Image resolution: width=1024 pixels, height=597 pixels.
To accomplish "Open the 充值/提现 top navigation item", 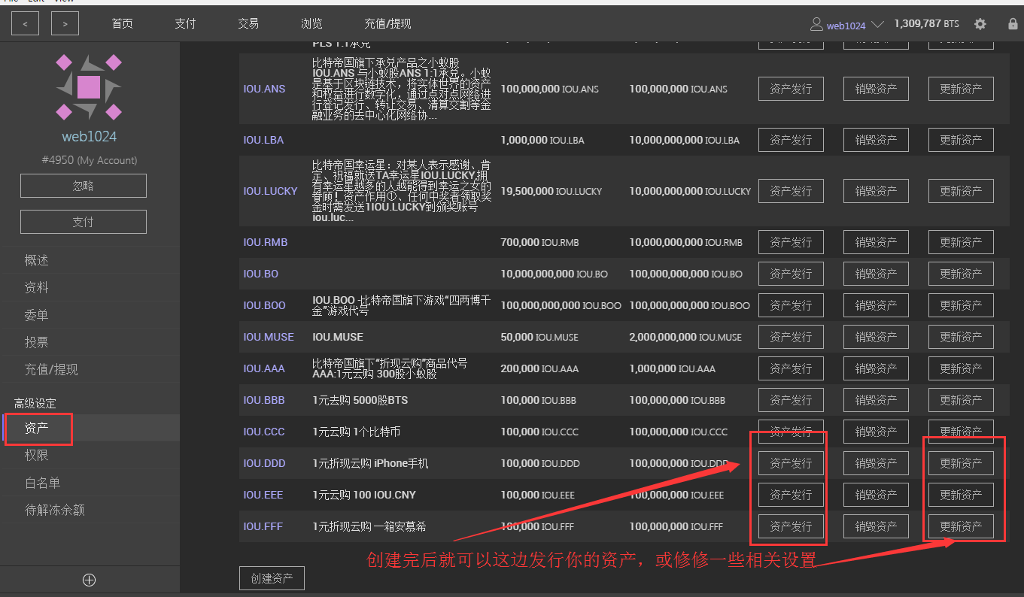I will pos(387,24).
